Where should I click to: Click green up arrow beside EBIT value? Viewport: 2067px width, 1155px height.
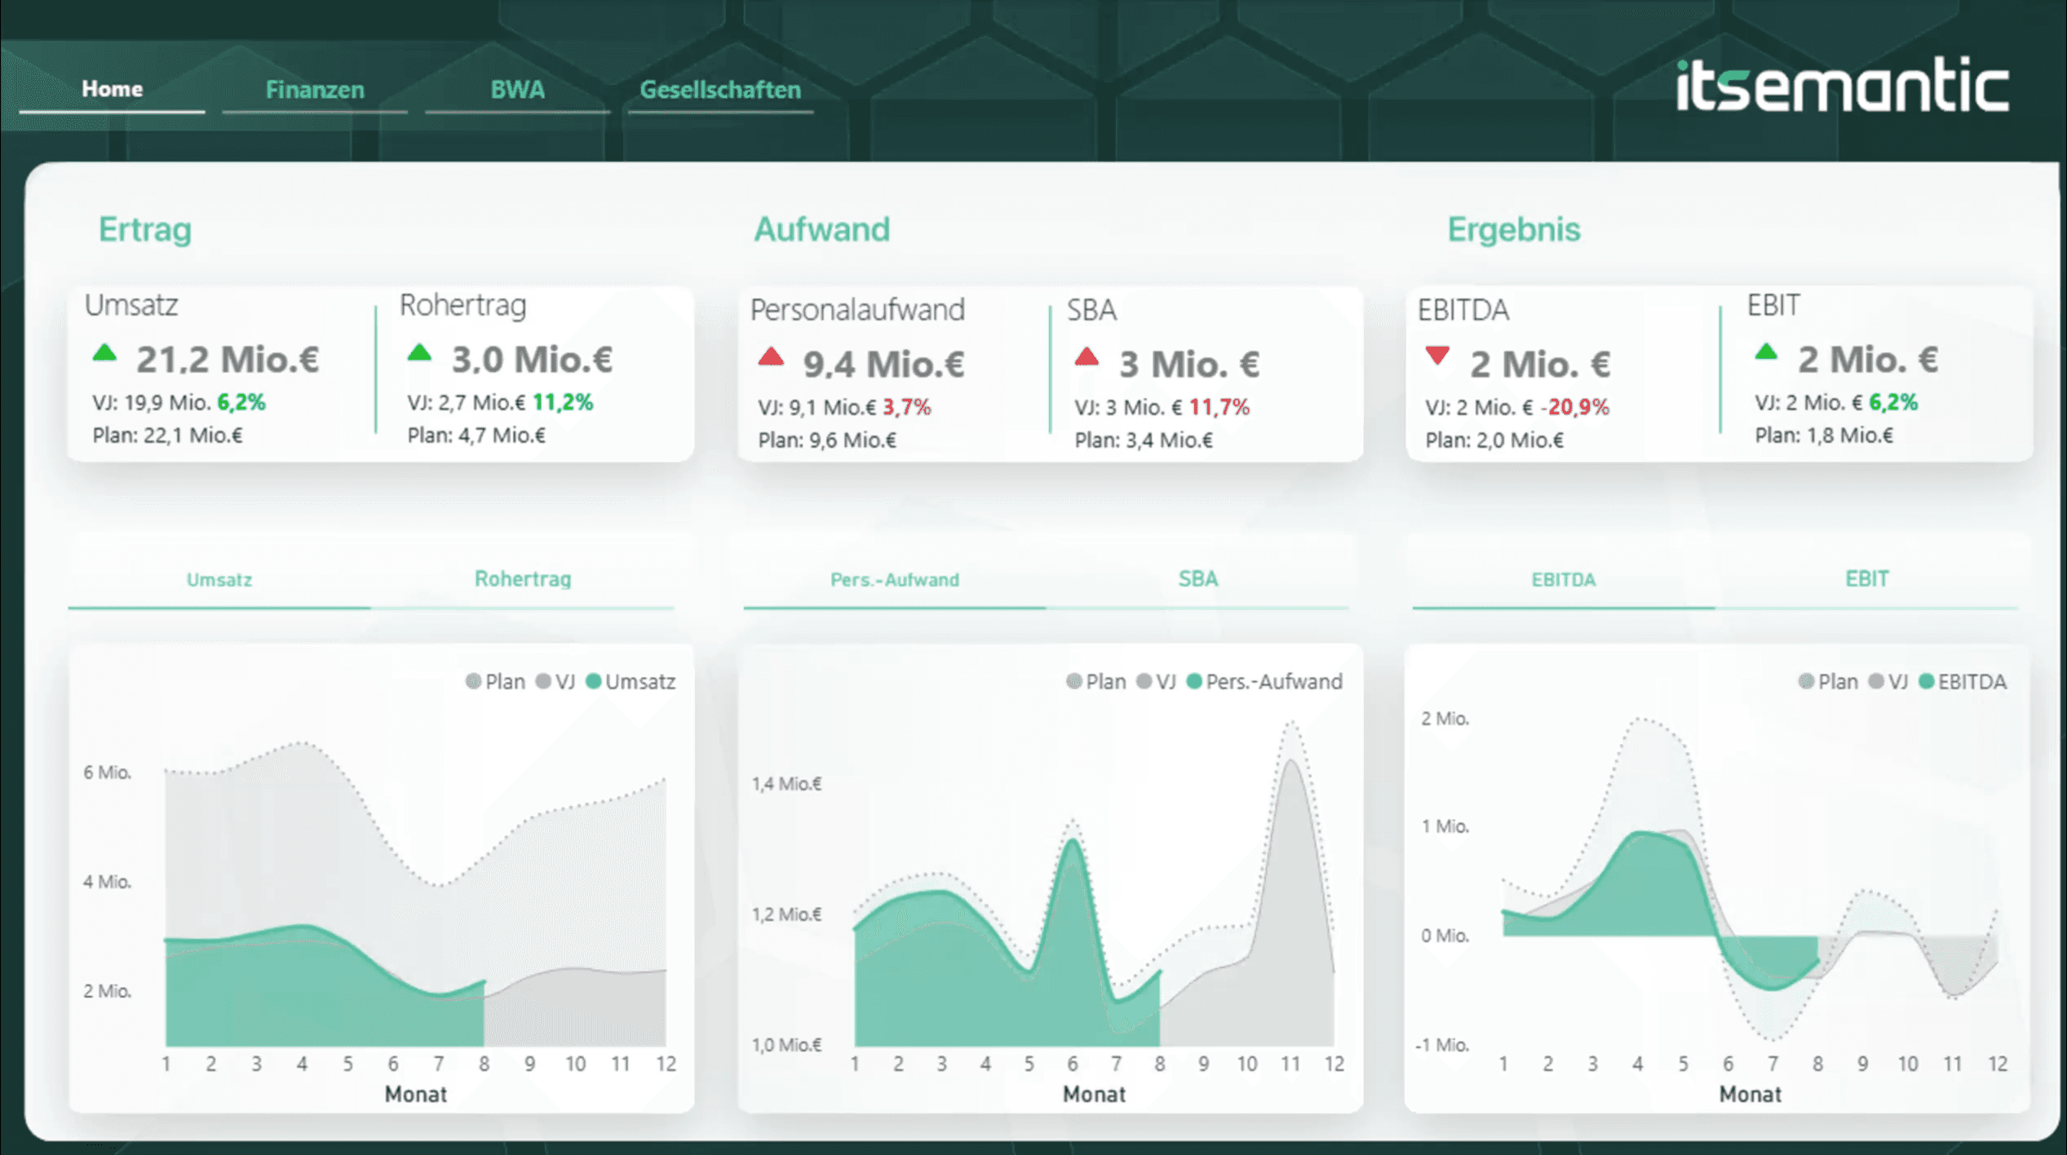[1766, 352]
